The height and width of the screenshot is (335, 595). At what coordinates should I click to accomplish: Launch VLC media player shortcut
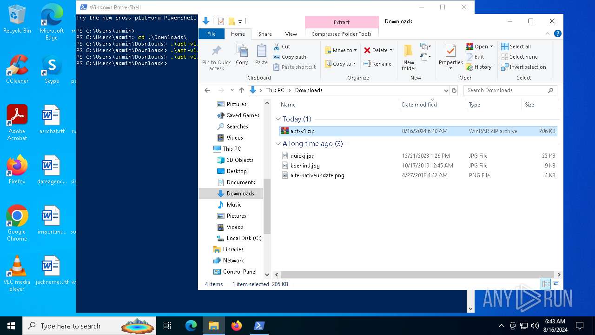(17, 273)
